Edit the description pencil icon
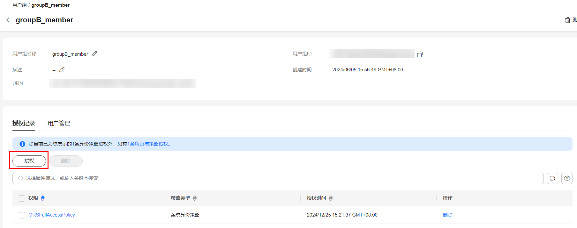 click(x=62, y=70)
